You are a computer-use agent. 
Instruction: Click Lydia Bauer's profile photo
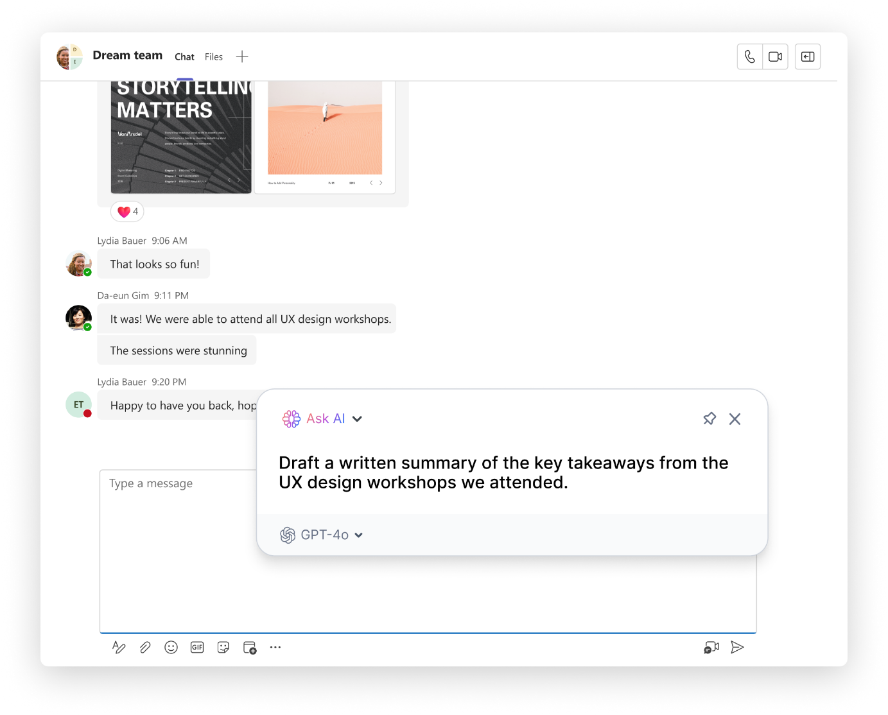[x=79, y=264]
